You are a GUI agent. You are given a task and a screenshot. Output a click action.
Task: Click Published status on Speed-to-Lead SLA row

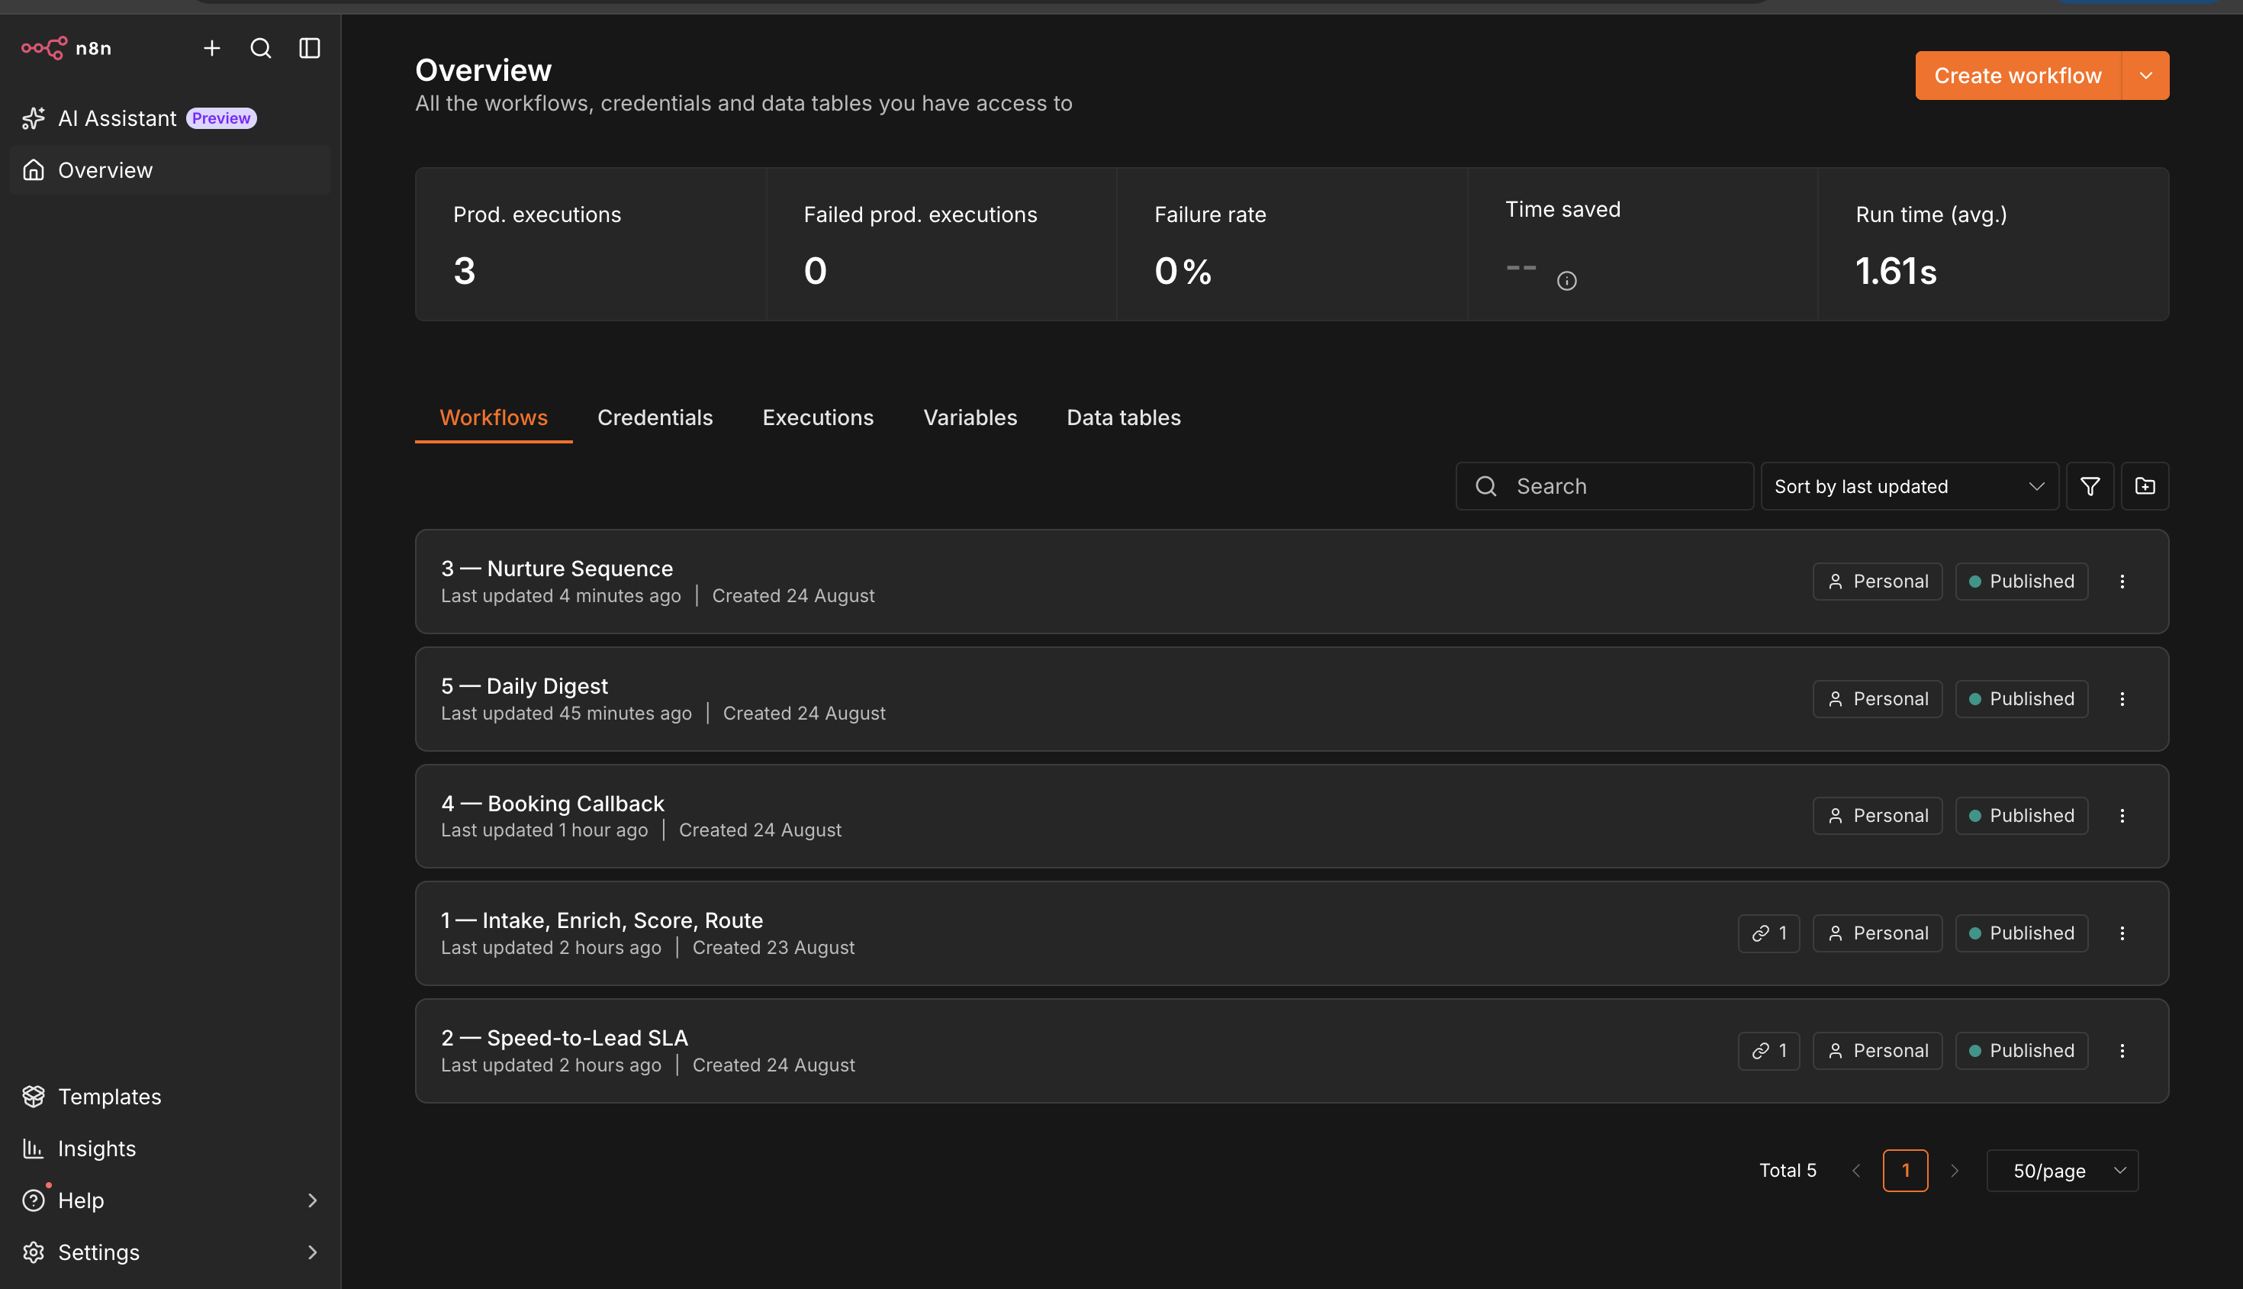coord(2022,1050)
